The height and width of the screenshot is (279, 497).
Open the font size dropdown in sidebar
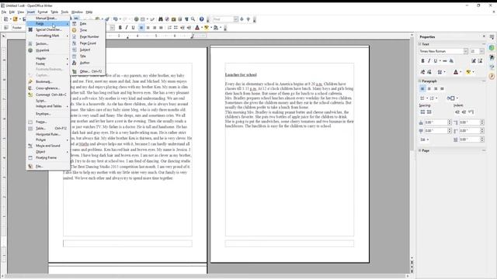coord(481,51)
